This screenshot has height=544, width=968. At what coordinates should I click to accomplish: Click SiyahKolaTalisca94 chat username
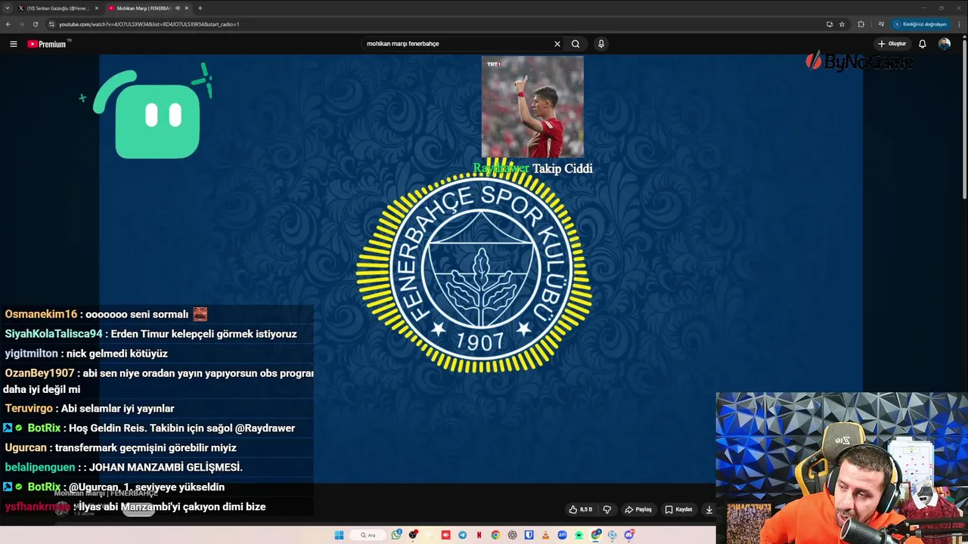[54, 334]
